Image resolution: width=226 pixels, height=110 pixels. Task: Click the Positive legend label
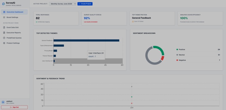tap(182, 49)
